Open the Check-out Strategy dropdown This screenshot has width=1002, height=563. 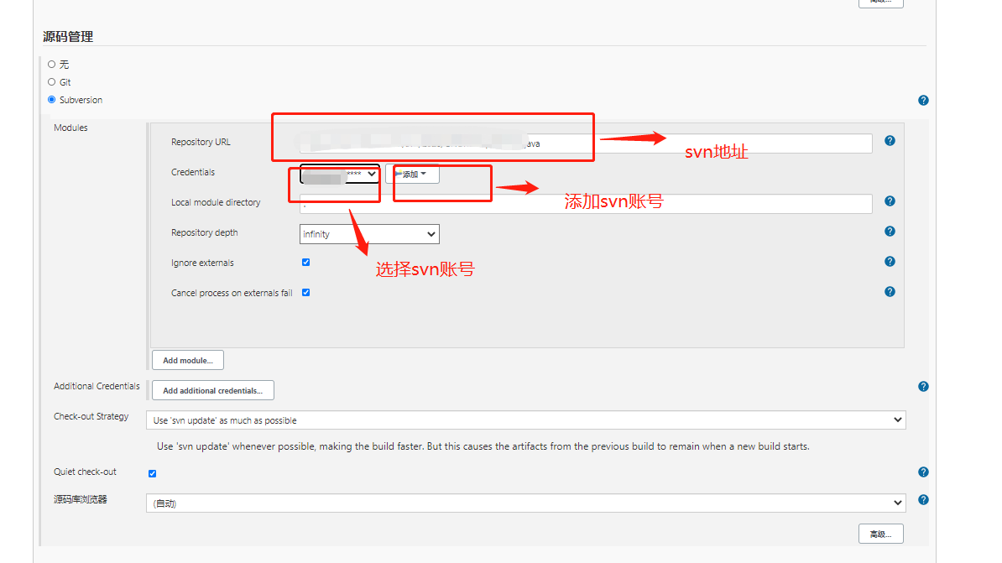click(x=526, y=420)
